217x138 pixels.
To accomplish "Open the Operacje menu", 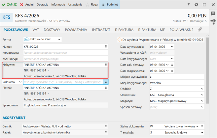I will [43, 5].
